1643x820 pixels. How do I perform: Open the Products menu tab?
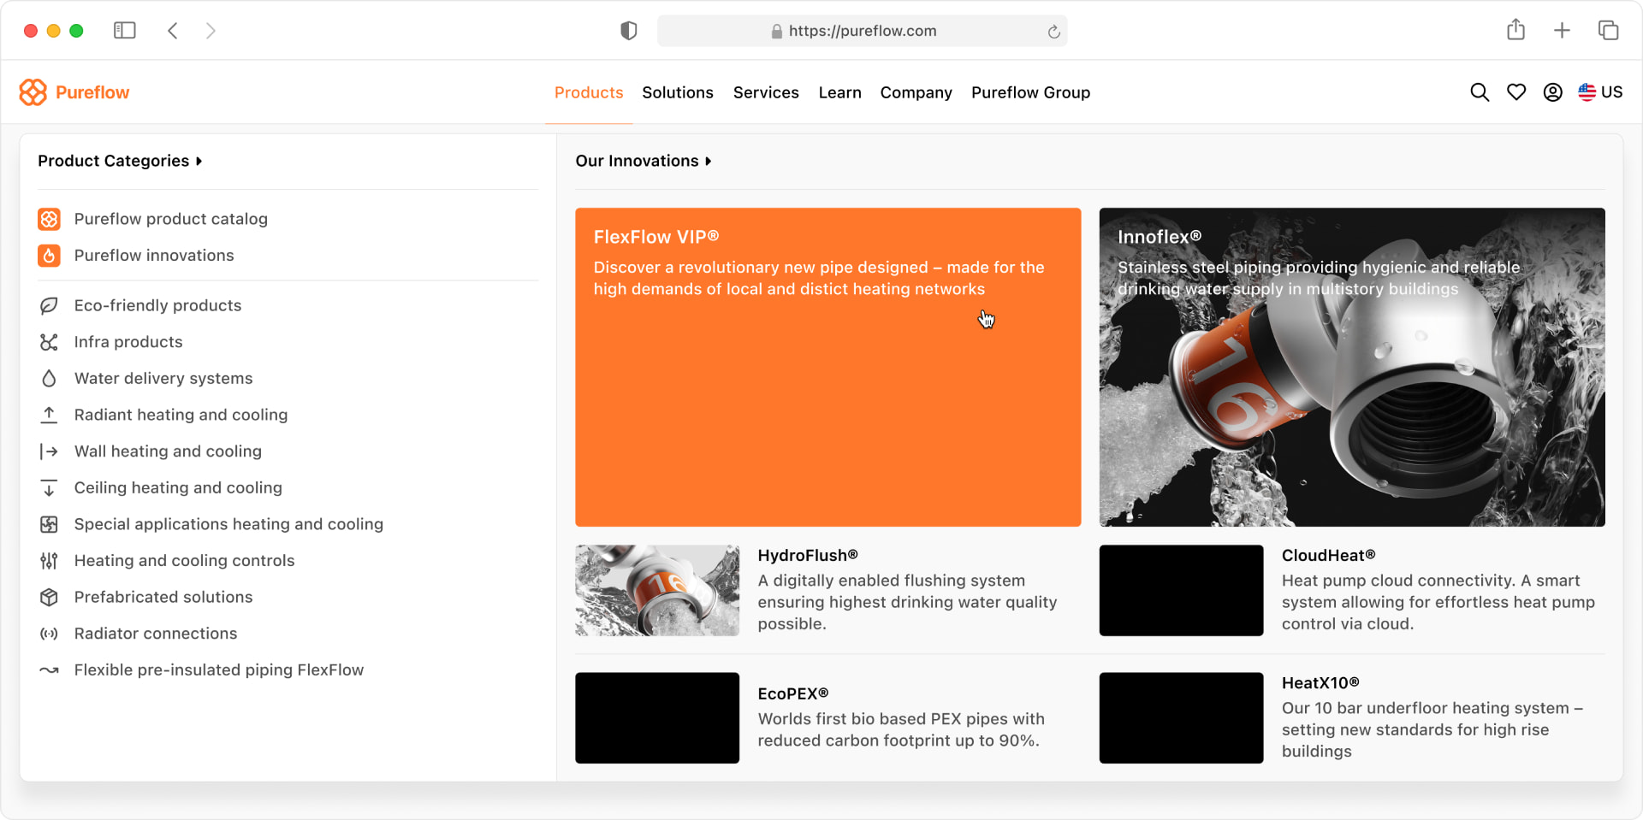(x=589, y=92)
